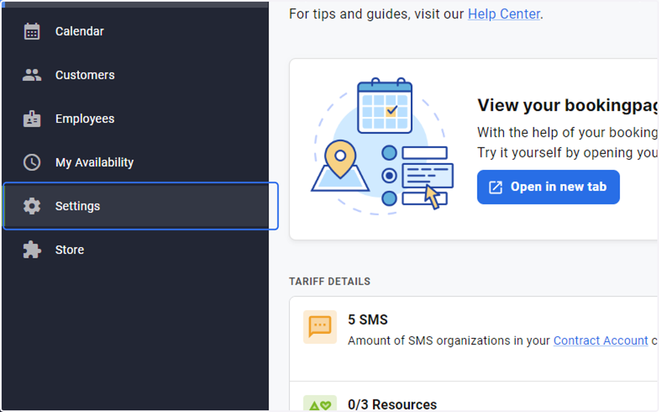Navigate to the Store
The height and width of the screenshot is (412, 659).
(x=136, y=250)
